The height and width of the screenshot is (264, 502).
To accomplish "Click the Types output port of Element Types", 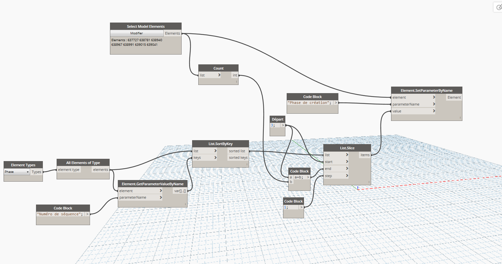I will [x=37, y=172].
